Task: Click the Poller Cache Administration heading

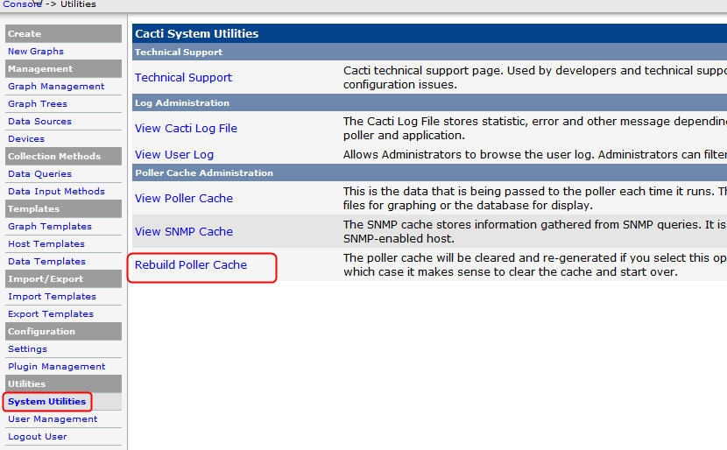Action: click(x=204, y=172)
